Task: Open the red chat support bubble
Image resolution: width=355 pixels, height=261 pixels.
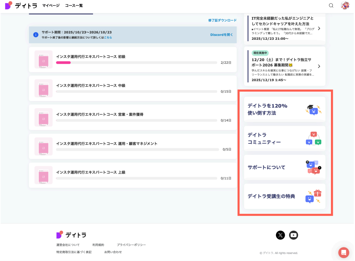Action: click(344, 252)
